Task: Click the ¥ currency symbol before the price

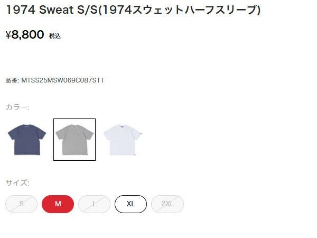Action: 8,35
